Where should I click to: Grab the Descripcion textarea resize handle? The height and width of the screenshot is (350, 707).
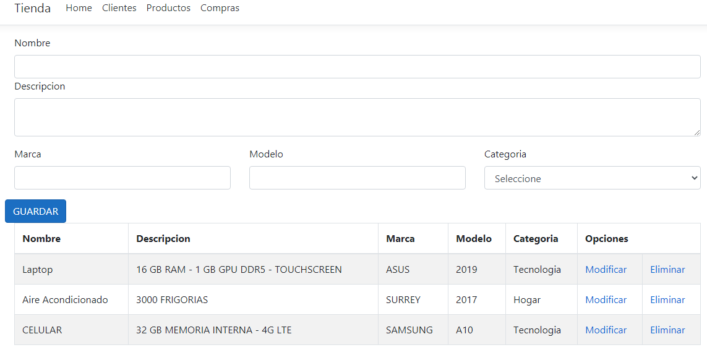coord(697,133)
